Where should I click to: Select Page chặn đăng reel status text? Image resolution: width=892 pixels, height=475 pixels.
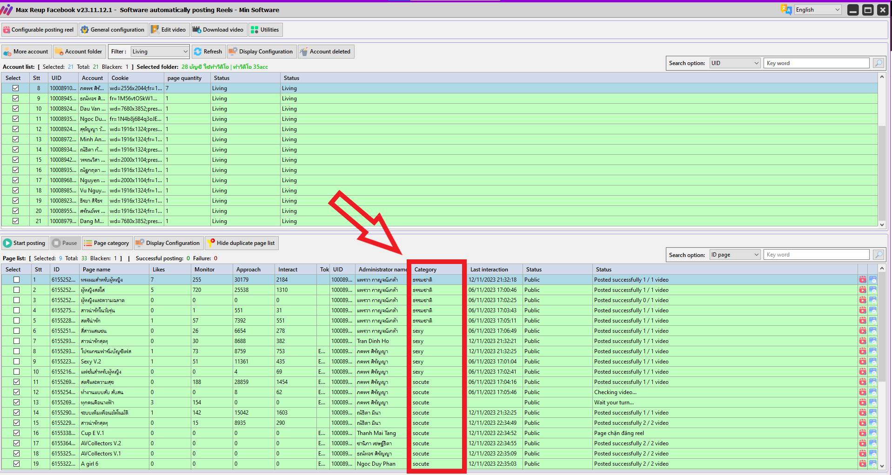click(x=619, y=433)
